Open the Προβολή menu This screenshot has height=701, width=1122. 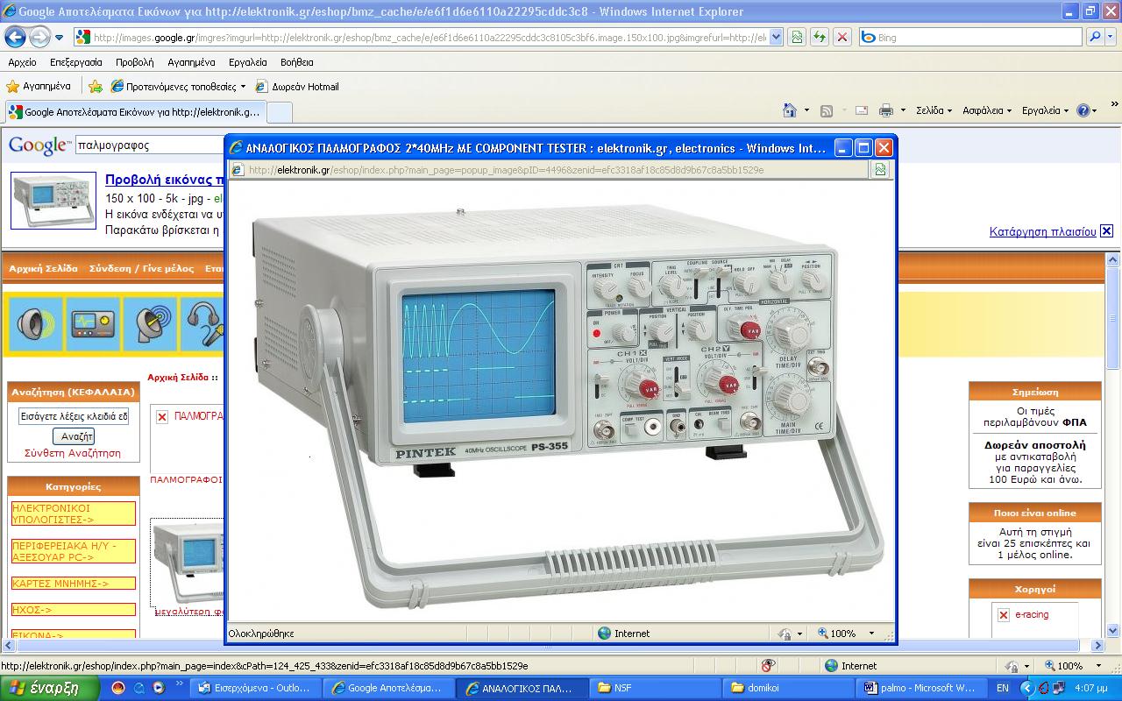pyautogui.click(x=134, y=62)
